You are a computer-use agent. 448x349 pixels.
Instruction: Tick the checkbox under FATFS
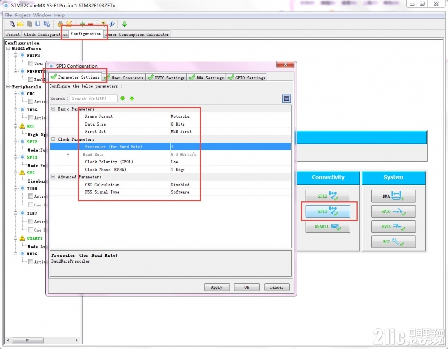coord(31,63)
